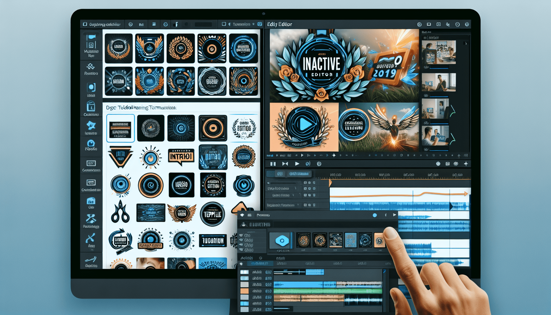The image size is (551, 315).
Task: Select the 'TUOANION' black banner template
Action: [213, 241]
